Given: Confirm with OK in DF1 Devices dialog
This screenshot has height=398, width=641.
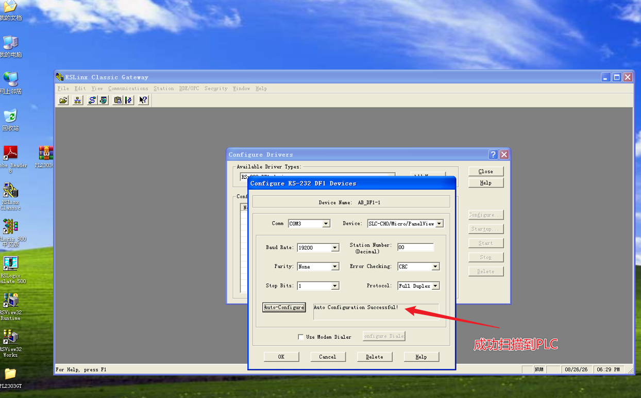Looking at the screenshot, I should coord(281,357).
